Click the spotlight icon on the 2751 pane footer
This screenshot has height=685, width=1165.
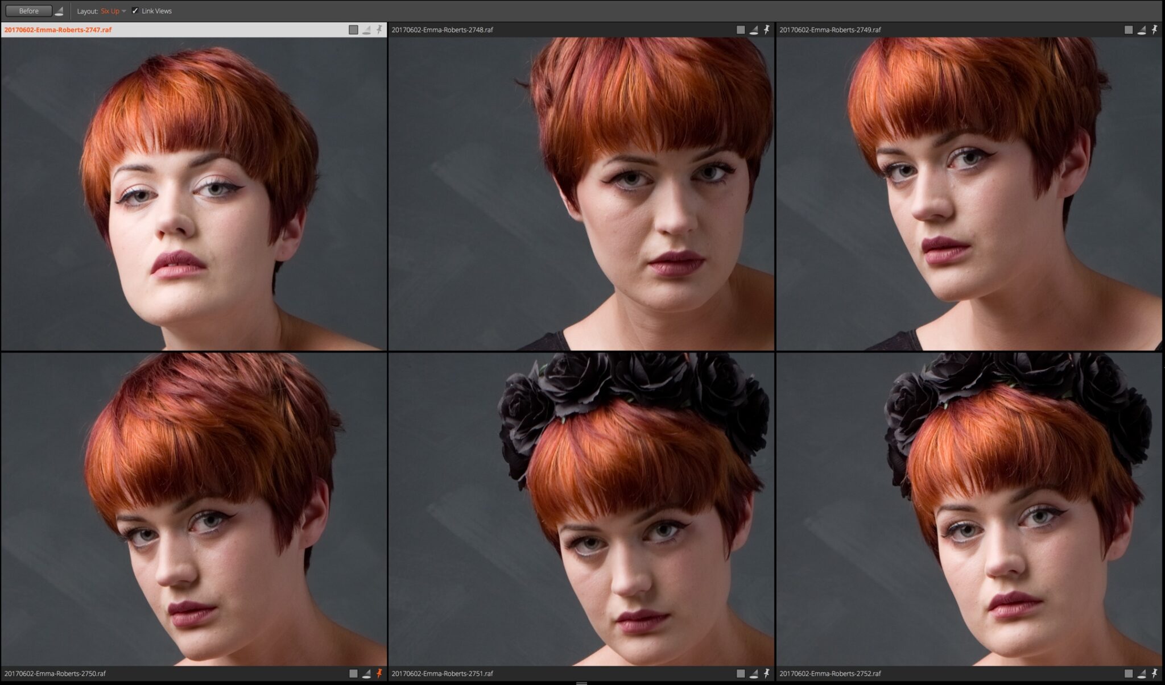tap(754, 674)
